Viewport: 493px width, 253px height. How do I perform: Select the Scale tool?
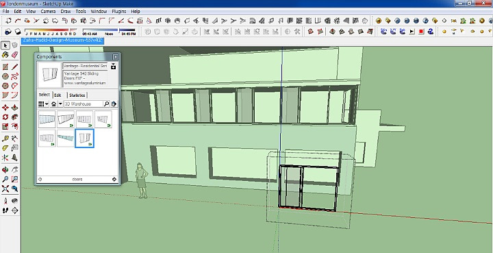coord(5,126)
